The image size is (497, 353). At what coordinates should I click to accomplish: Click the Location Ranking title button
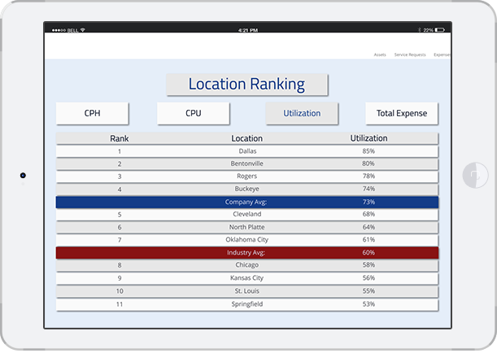pyautogui.click(x=247, y=85)
